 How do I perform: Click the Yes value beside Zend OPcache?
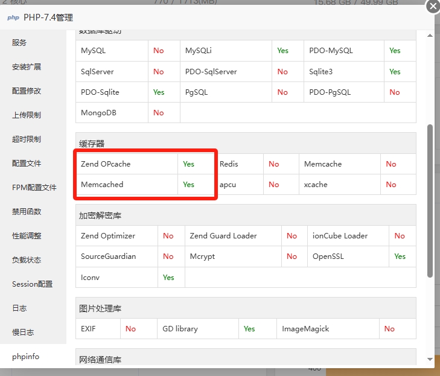click(188, 164)
